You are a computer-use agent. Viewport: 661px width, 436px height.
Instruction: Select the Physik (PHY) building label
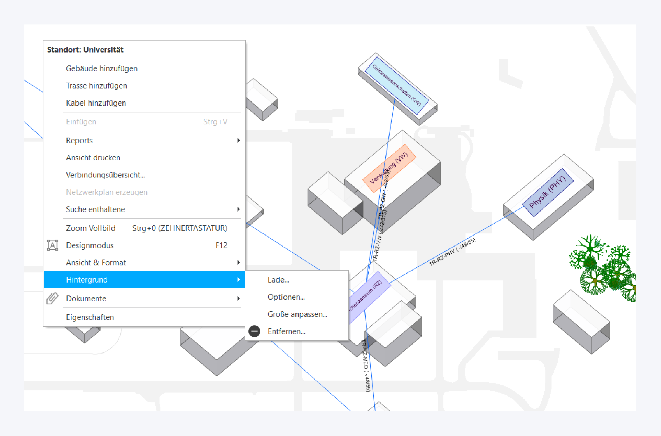coord(548,193)
